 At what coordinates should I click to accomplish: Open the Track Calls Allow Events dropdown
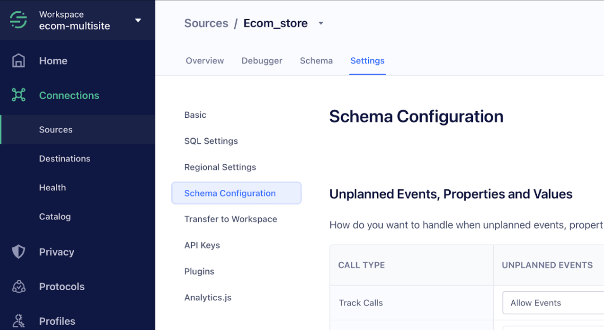554,303
